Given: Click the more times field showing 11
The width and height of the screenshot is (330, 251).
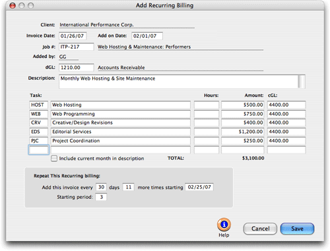Looking at the screenshot, I should (129, 187).
